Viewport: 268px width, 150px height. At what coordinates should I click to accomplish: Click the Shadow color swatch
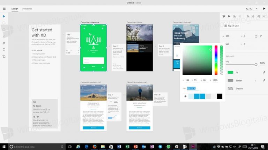tap(230, 89)
